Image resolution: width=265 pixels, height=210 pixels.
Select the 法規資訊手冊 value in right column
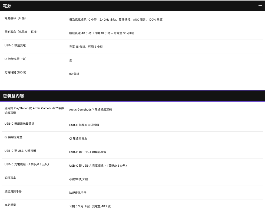pyautogui.click(x=78, y=193)
